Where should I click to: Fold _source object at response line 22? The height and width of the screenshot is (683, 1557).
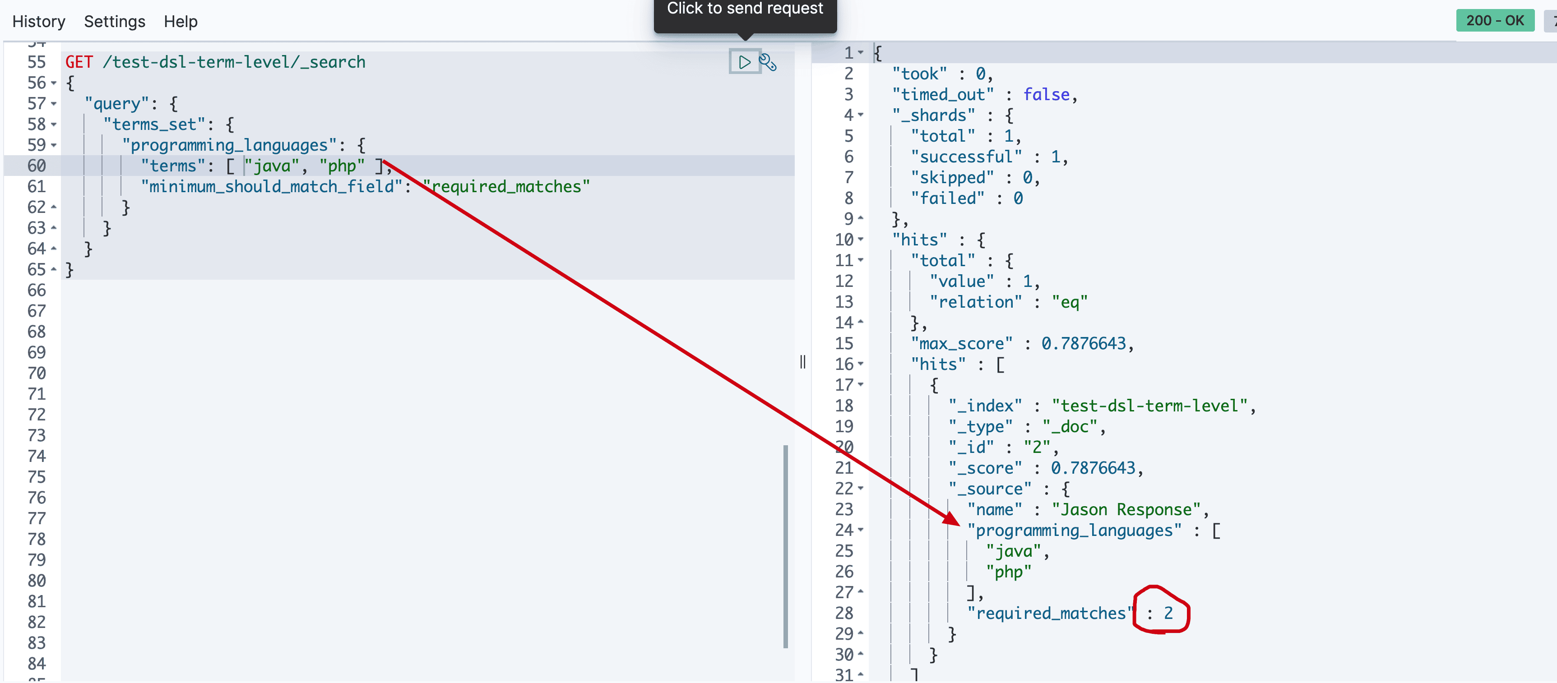(x=861, y=489)
